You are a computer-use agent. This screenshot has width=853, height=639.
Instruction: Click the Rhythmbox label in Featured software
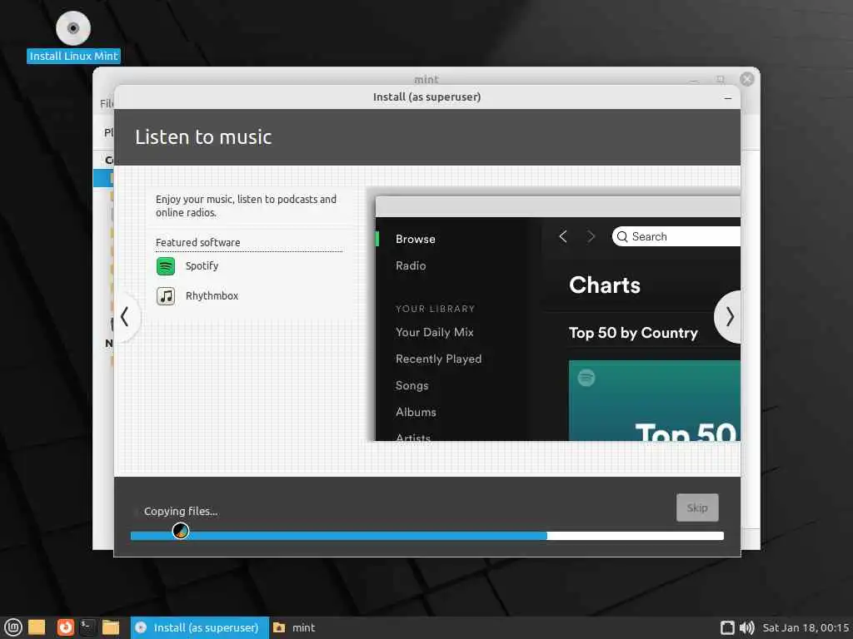pyautogui.click(x=212, y=296)
